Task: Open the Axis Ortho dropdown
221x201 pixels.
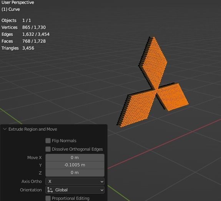Action: point(75,181)
